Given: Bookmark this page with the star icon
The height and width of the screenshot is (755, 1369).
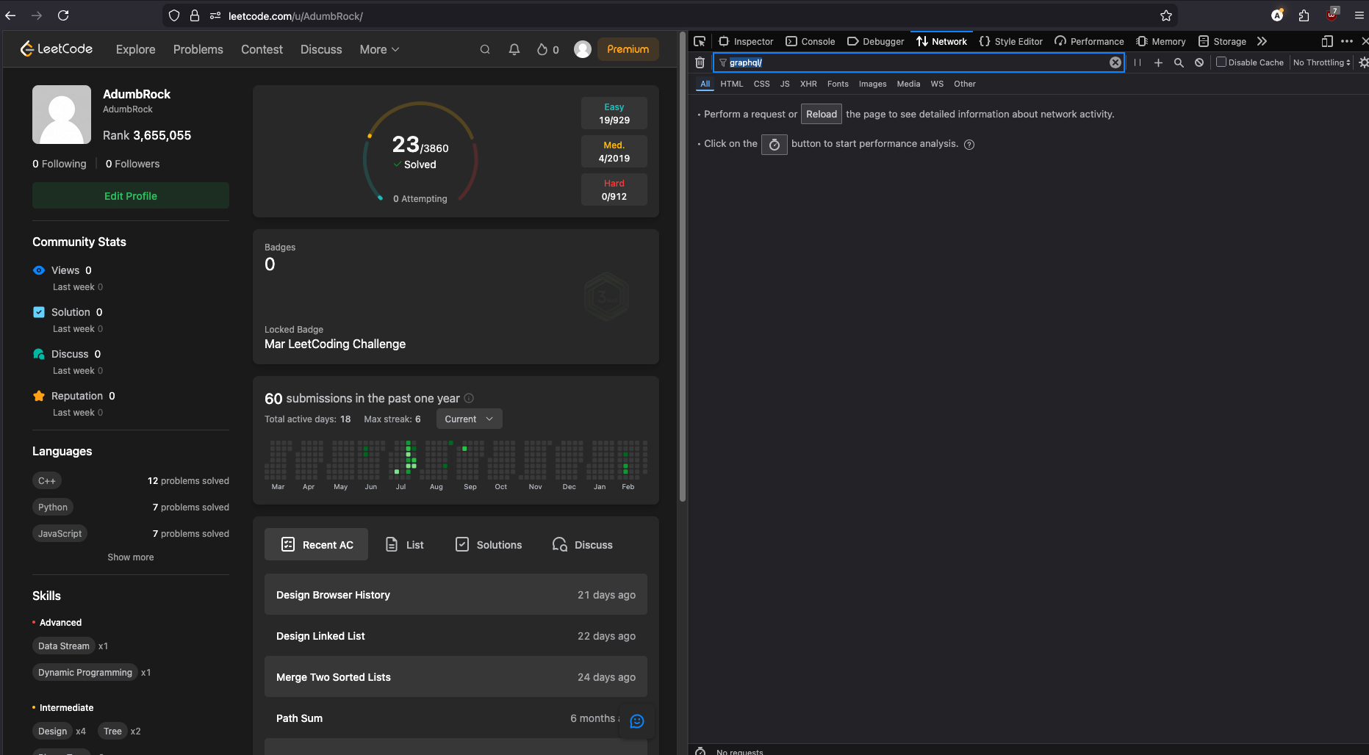Looking at the screenshot, I should tap(1166, 15).
